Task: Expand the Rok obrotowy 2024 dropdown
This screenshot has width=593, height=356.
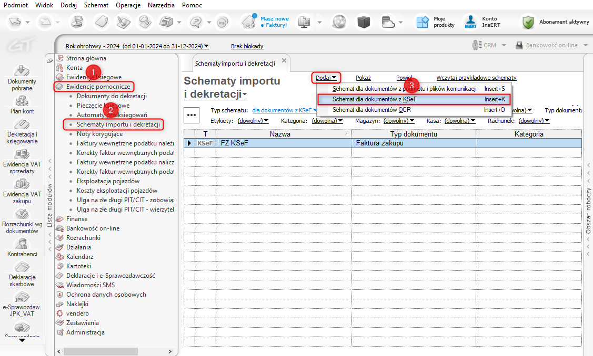Action: coord(137,46)
